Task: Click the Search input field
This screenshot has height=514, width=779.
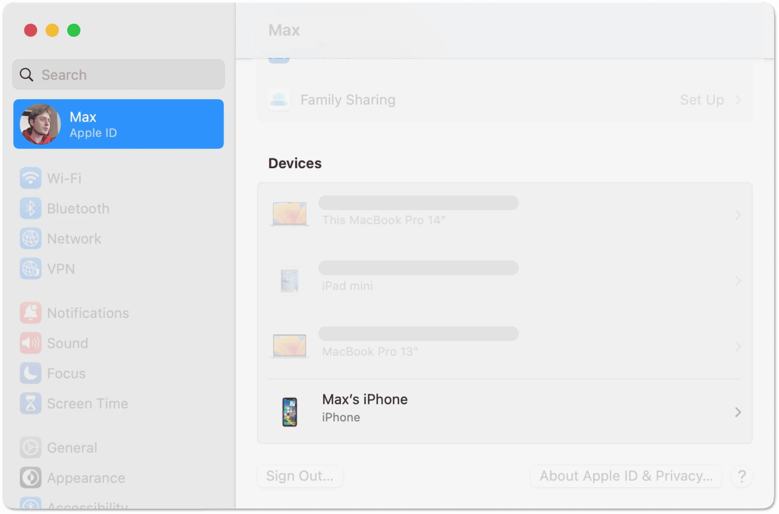Action: (x=119, y=75)
